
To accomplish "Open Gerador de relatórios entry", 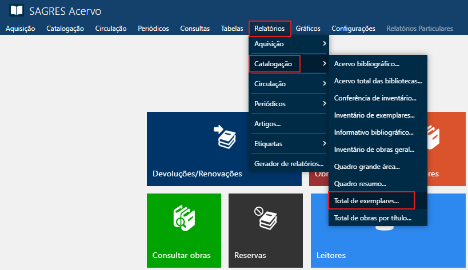I will click(289, 163).
